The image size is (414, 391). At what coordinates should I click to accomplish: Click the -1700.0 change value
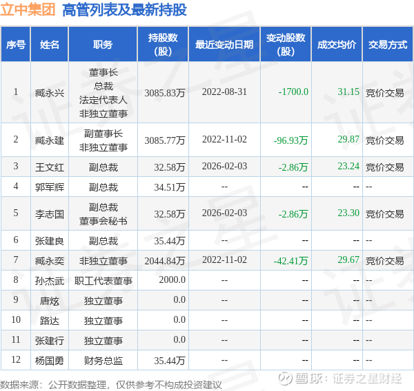[293, 92]
